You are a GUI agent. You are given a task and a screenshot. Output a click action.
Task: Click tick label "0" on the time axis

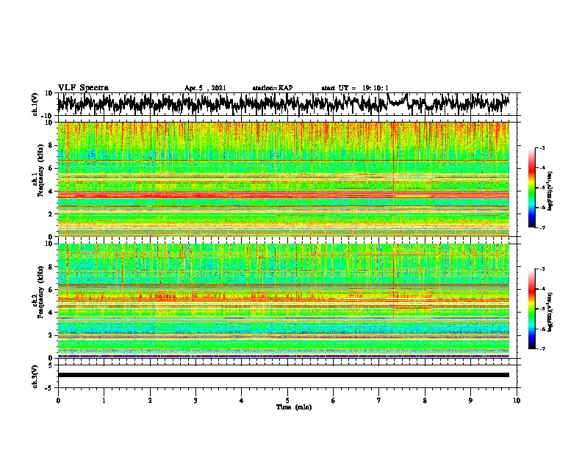58,401
